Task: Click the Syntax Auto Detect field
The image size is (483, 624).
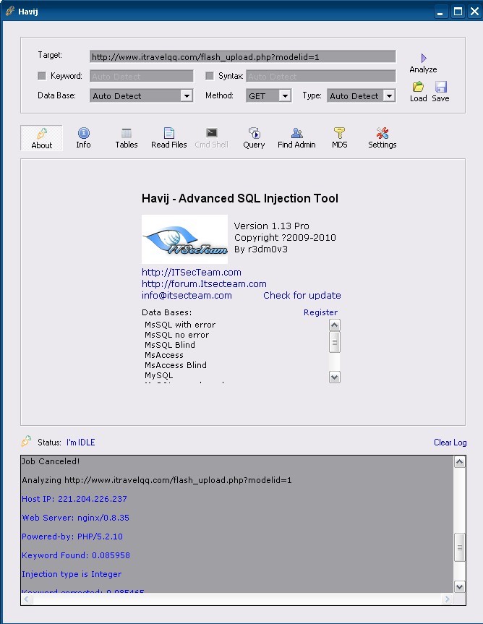Action: (x=321, y=76)
